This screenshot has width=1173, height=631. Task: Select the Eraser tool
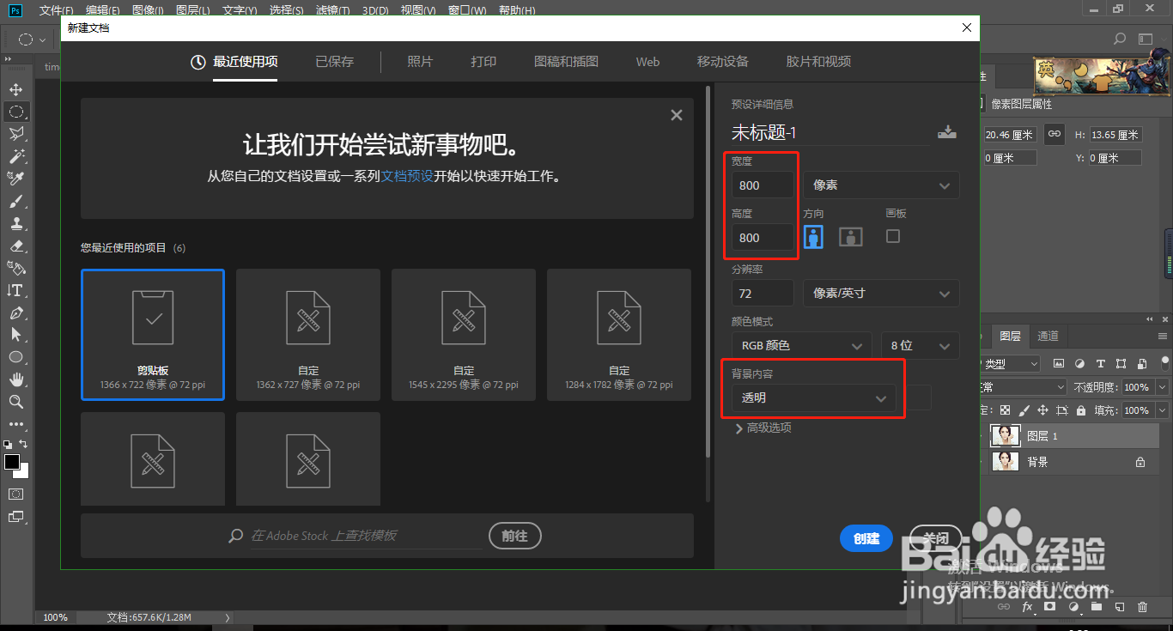coord(15,246)
